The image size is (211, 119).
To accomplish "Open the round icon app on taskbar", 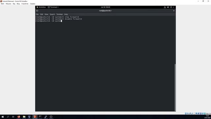I will 51,117.
